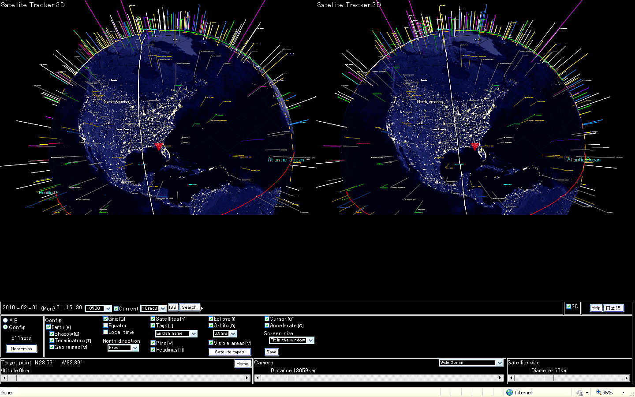Viewport: 635px width, 397px height.
Task: Click the Camera Distance slider thumb
Action: (292, 378)
